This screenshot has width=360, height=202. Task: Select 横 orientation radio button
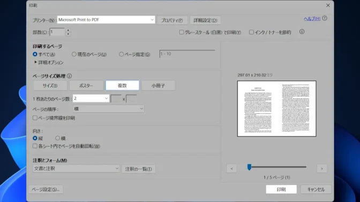(58, 138)
